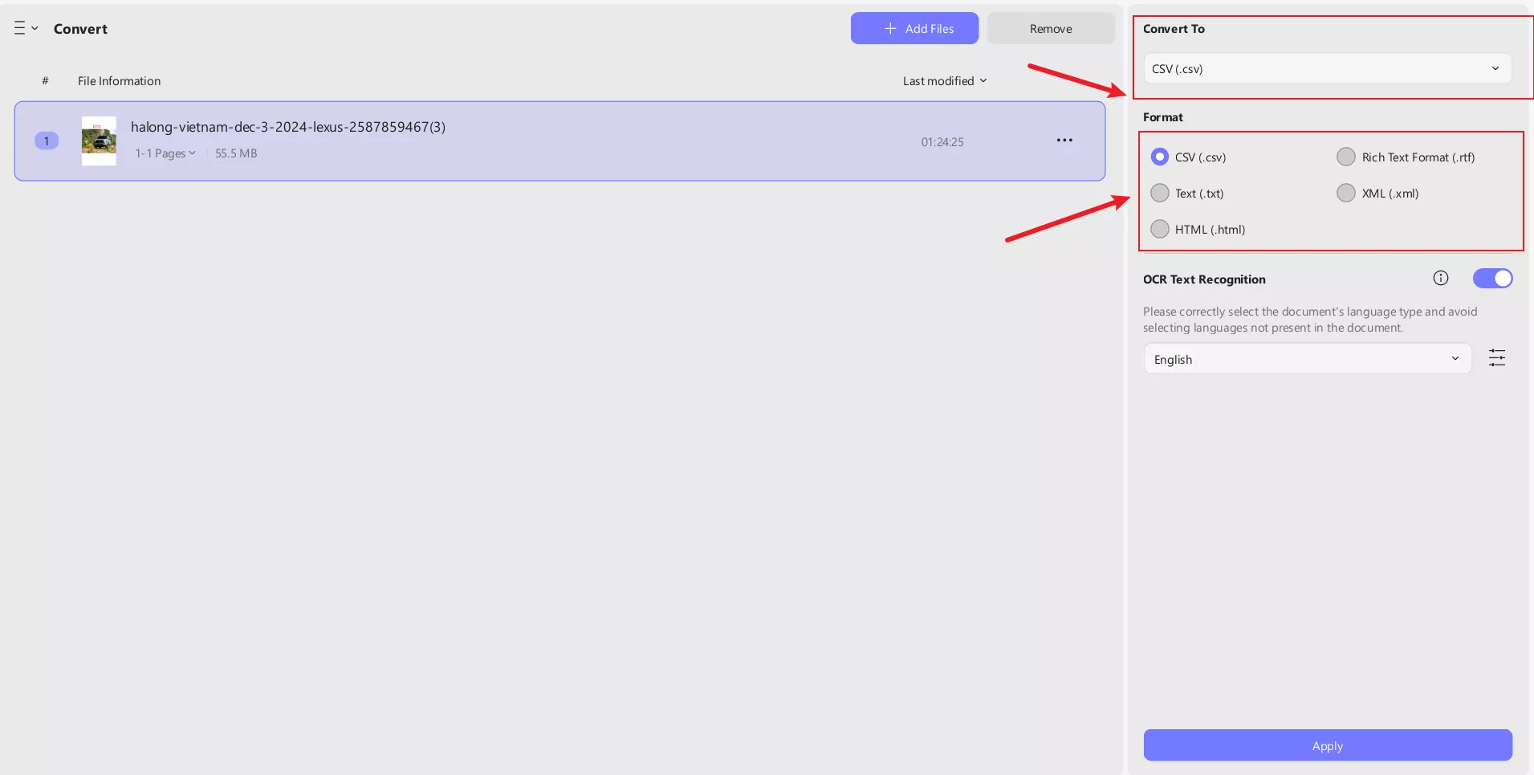The width and height of the screenshot is (1534, 775).
Task: Expand the English language dropdown
Action: (x=1307, y=359)
